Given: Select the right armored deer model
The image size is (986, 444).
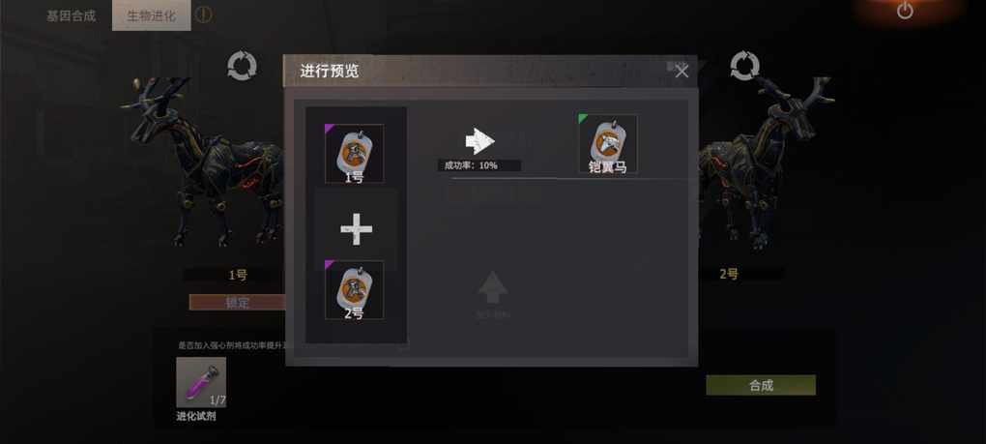Looking at the screenshot, I should 768,163.
